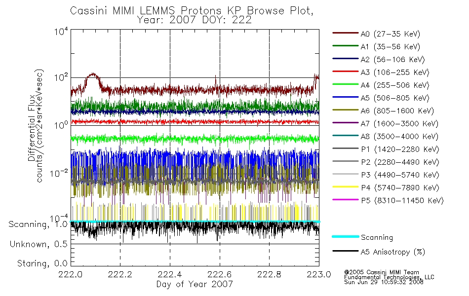Click the teal A8 legend line

346,136
